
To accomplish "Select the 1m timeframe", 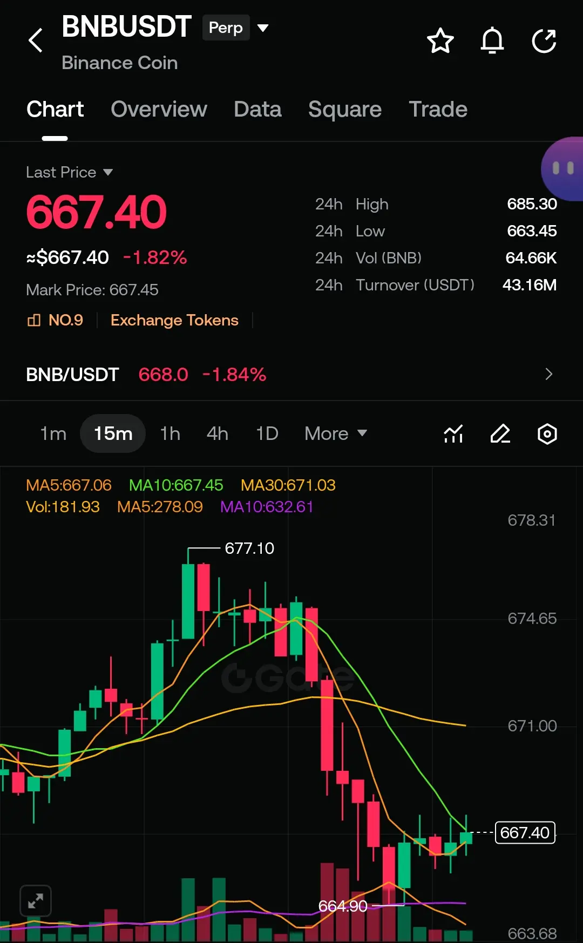I will 53,433.
